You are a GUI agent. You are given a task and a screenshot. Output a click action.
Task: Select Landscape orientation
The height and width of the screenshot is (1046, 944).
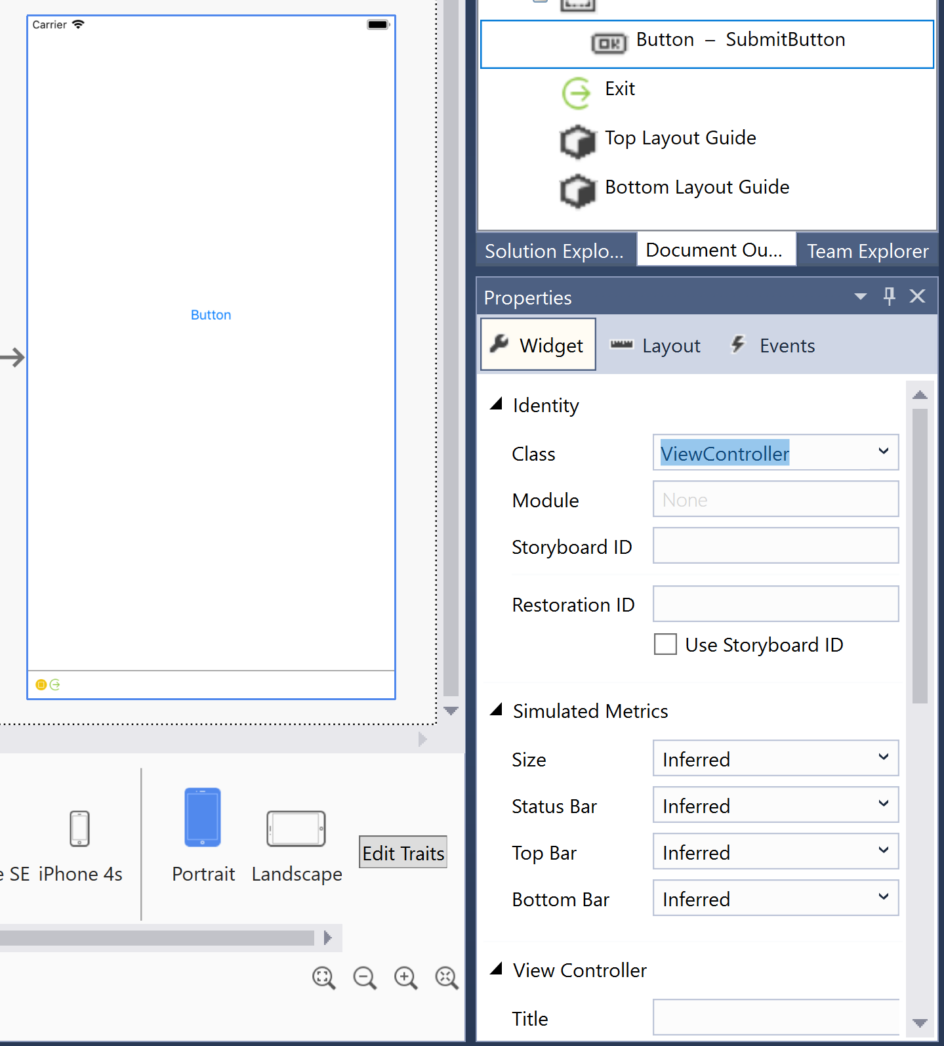tap(297, 847)
